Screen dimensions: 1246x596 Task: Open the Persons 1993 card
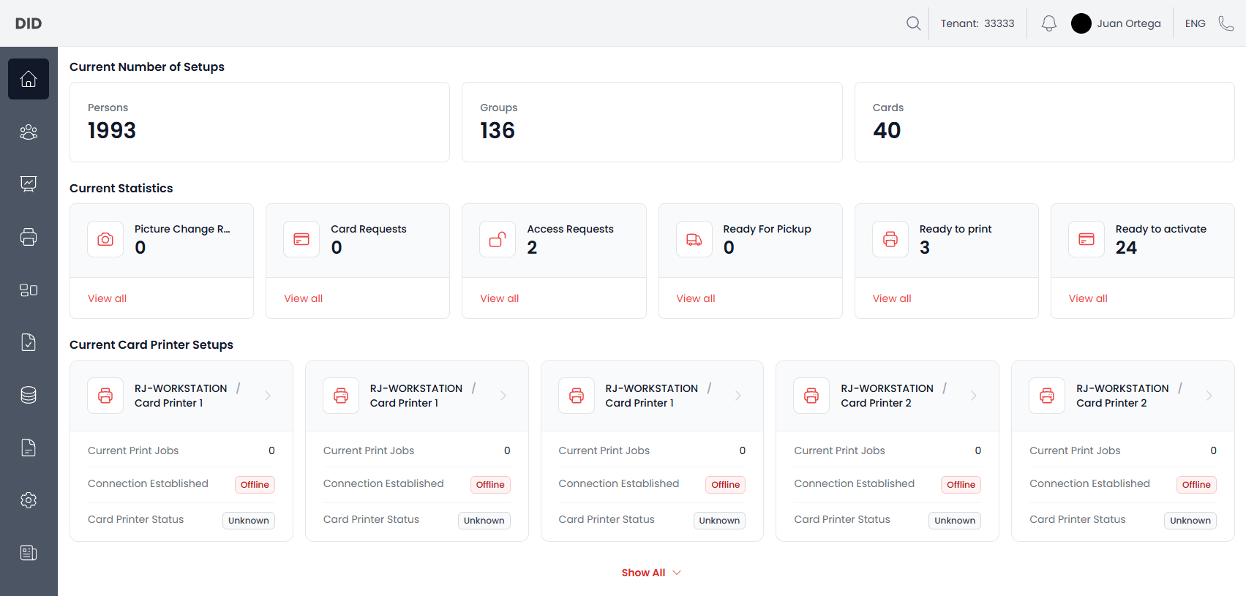(260, 122)
